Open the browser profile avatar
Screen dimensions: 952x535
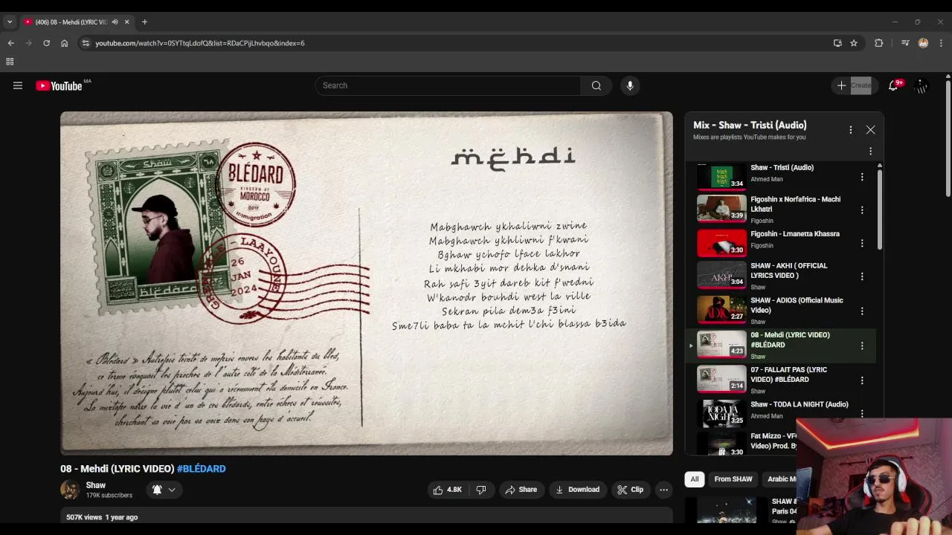tap(923, 43)
